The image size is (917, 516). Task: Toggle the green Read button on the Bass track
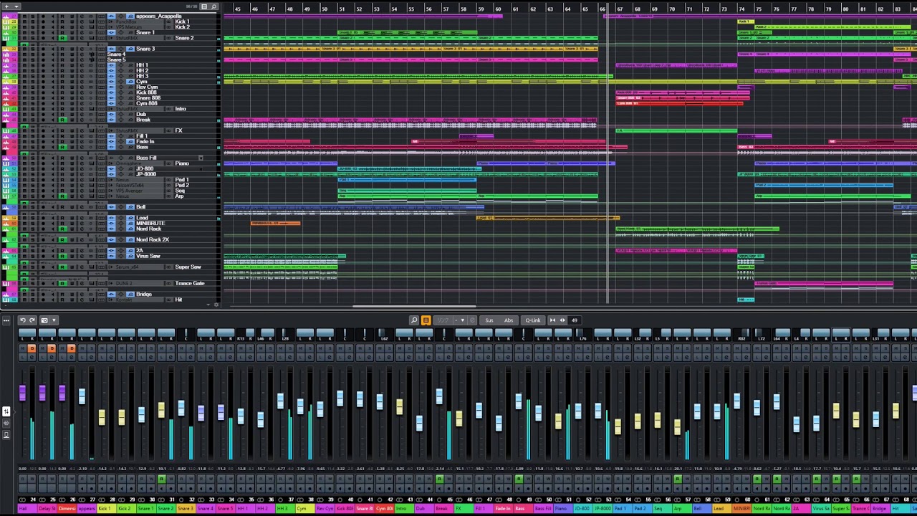click(62, 147)
